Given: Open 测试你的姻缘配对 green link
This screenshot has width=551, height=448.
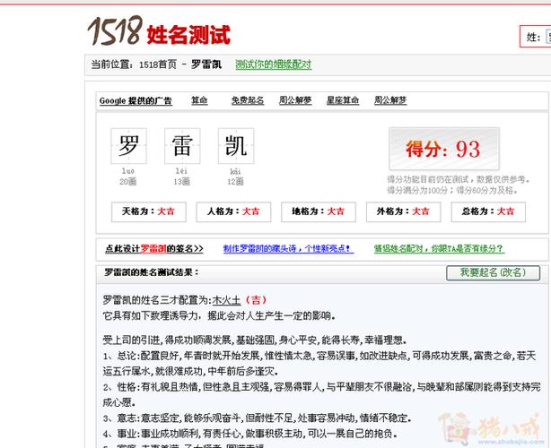Looking at the screenshot, I should click(x=273, y=65).
